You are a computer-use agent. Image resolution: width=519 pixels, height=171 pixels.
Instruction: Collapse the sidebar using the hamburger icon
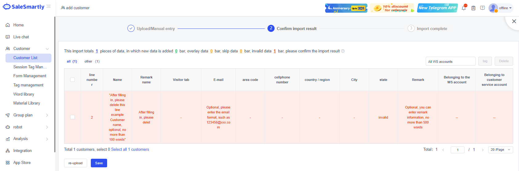pos(49,6)
